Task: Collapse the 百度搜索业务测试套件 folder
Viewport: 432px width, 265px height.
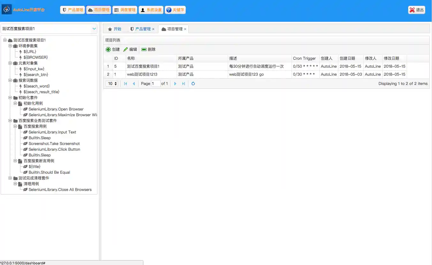Action: (x=10, y=121)
